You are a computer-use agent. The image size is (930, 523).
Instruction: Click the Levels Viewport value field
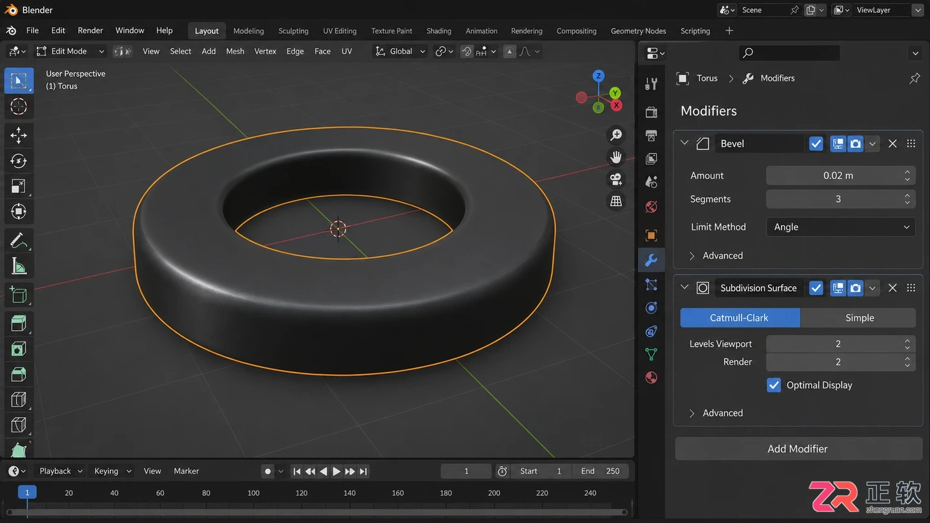pos(841,344)
